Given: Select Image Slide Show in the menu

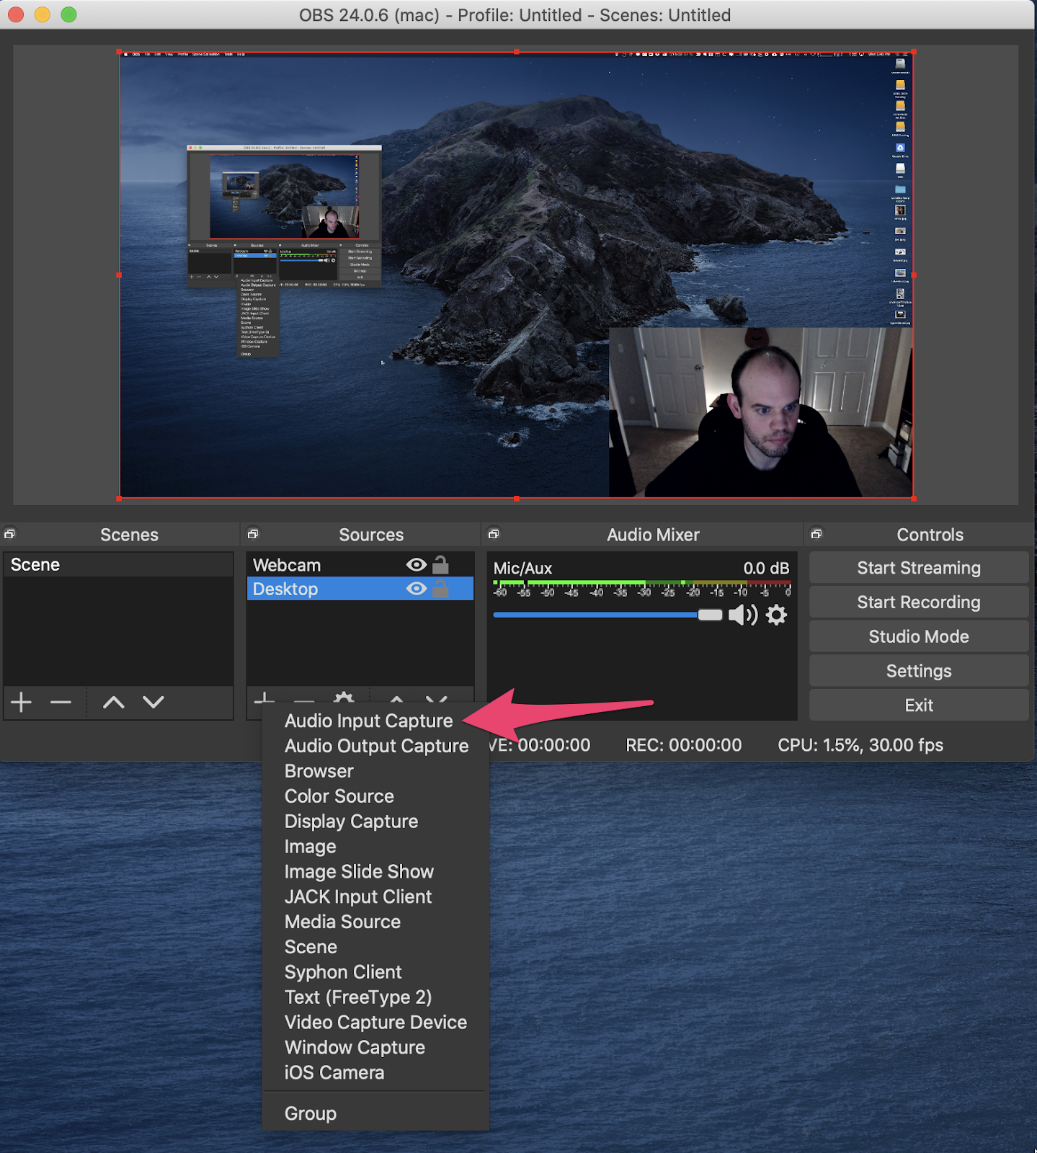Looking at the screenshot, I should click(376, 872).
